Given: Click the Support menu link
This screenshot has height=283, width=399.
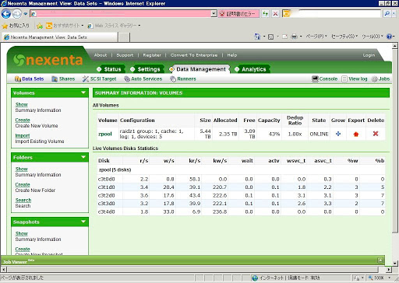Looking at the screenshot, I should [x=125, y=55].
